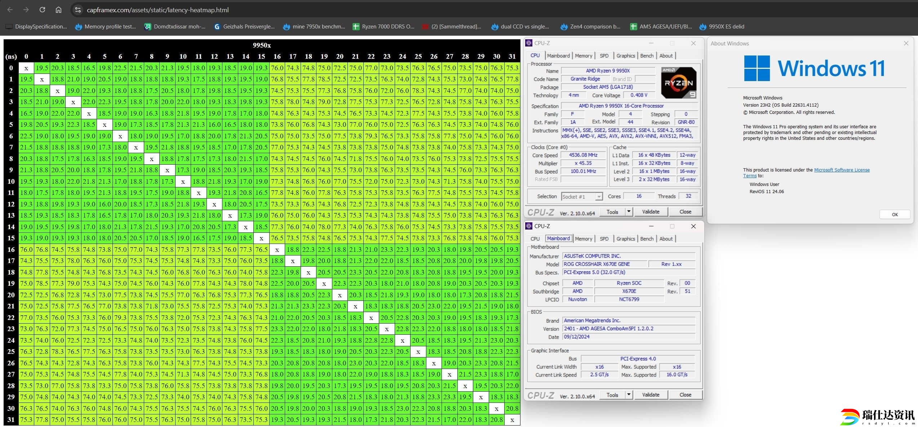This screenshot has width=918, height=427.
Task: Open Graphics tab in upper CPU-Z window
Action: point(625,55)
